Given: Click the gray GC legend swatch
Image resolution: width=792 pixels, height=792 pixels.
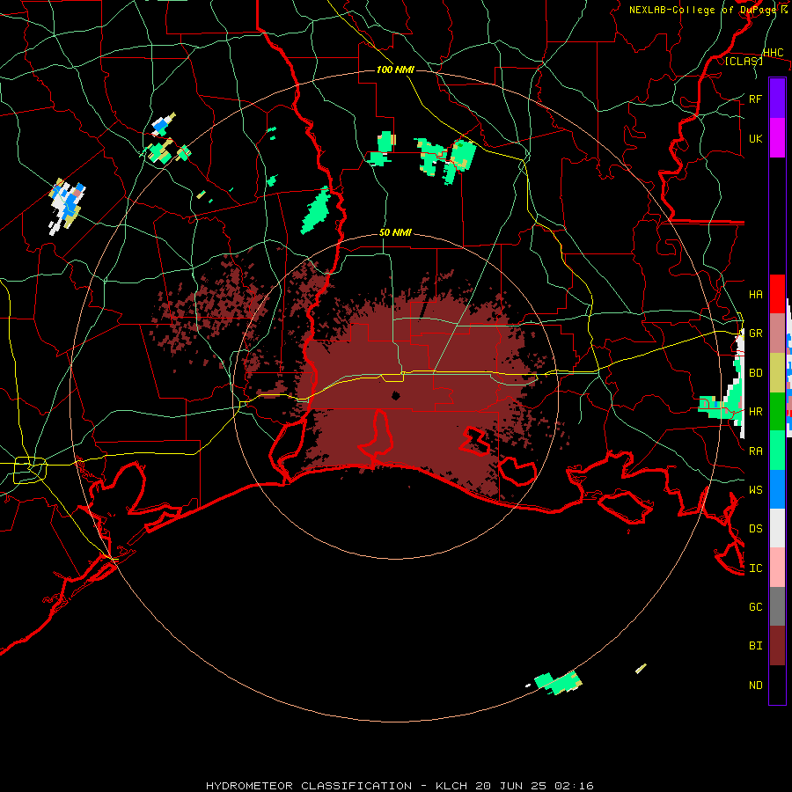Looking at the screenshot, I should pyautogui.click(x=777, y=606).
